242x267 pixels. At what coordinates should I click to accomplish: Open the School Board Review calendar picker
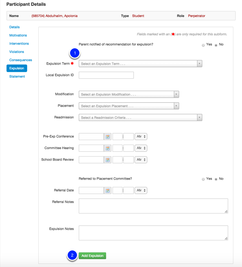tap(108, 160)
